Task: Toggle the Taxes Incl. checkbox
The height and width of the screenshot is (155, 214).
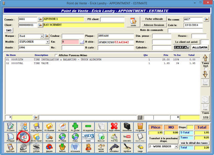Action: pos(205,69)
